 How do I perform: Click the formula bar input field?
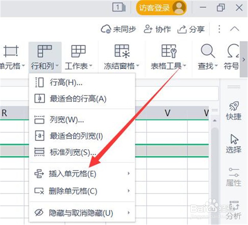pyautogui.click(x=177, y=94)
